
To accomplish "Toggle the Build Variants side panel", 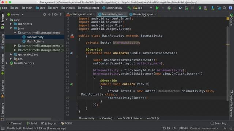I will (x=3, y=64).
